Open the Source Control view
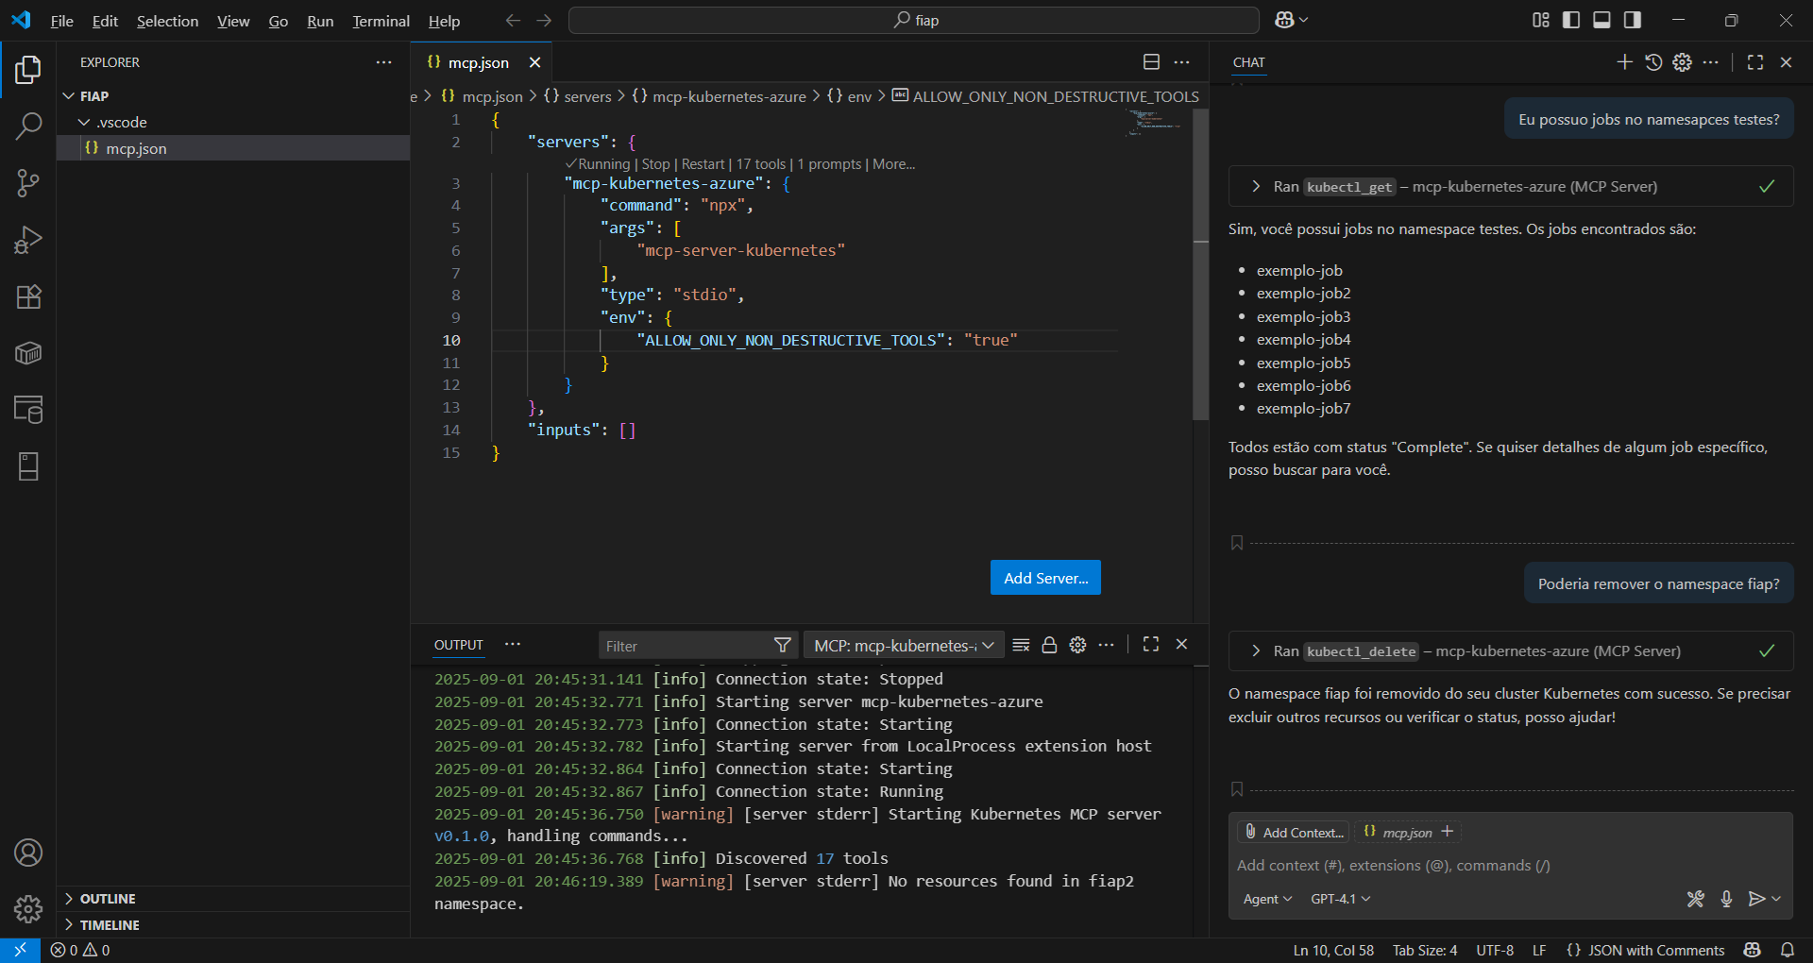The image size is (1813, 963). pos(28,183)
